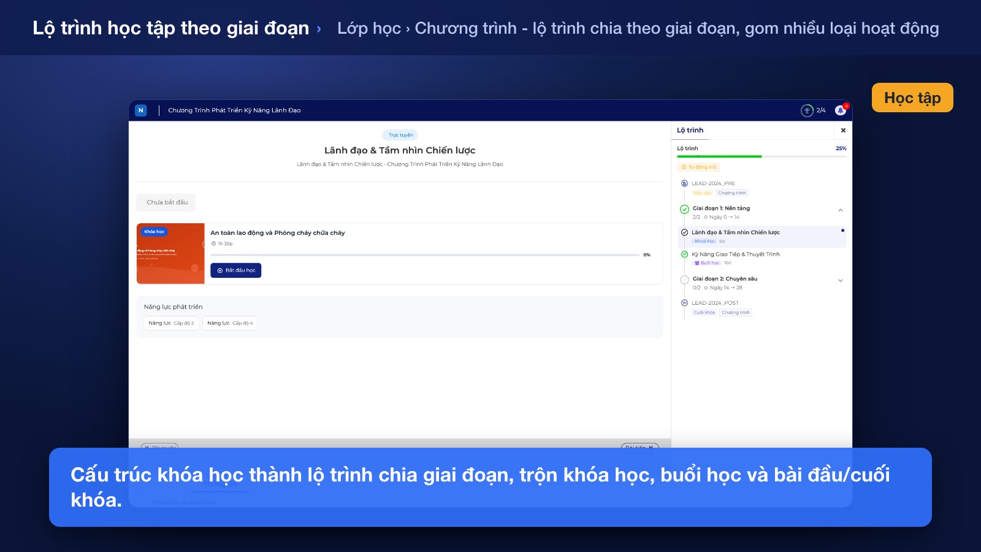Click the Buổi học tag under Kỹ Năng Giao Tiếp

(707, 263)
